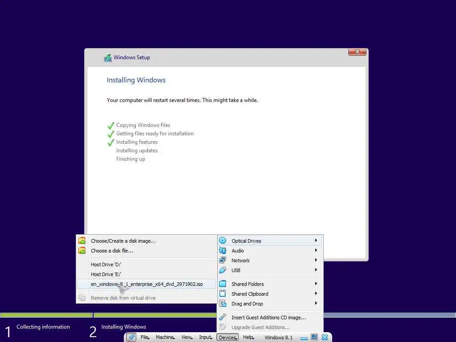456x342 pixels.
Task: Expand the Shared Folders submenu arrow
Action: [x=316, y=284]
